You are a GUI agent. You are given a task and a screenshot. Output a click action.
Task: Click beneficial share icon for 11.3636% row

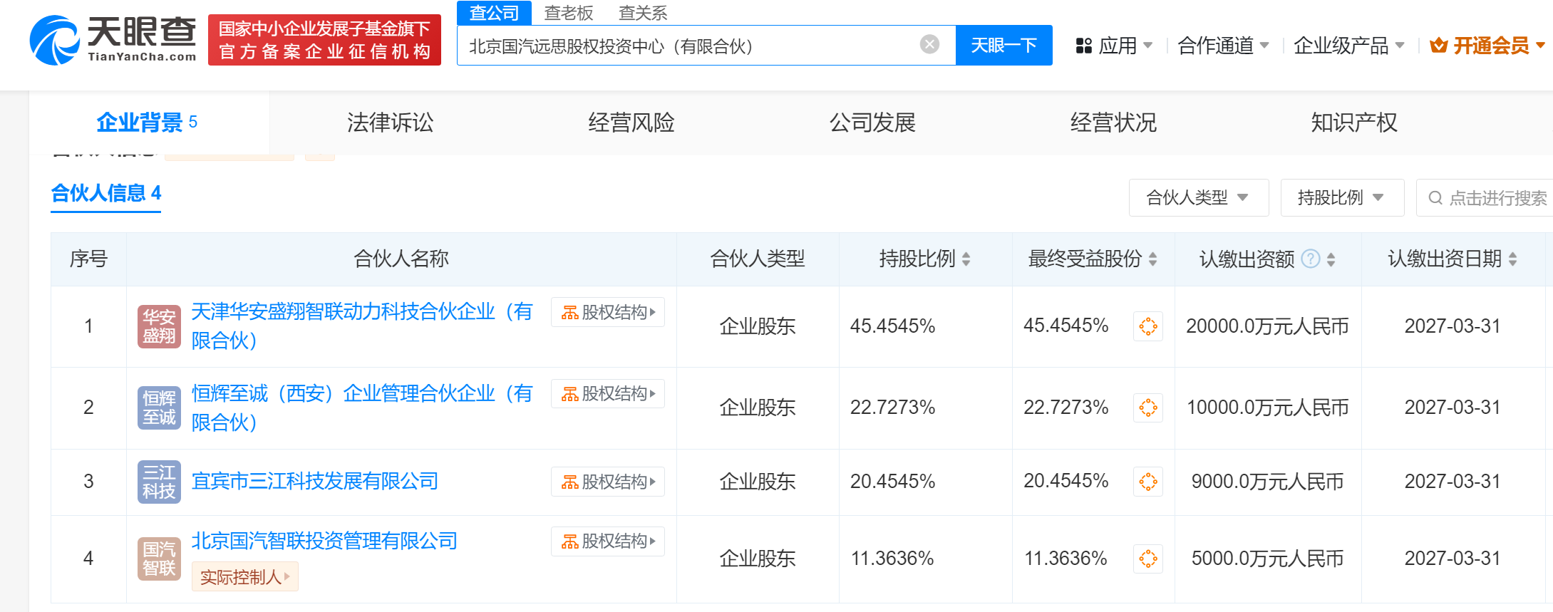(1148, 559)
